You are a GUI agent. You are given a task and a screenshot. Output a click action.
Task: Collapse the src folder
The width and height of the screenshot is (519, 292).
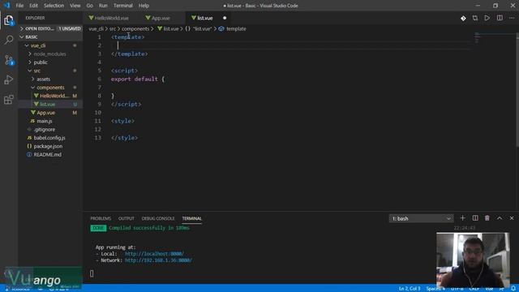(50, 71)
